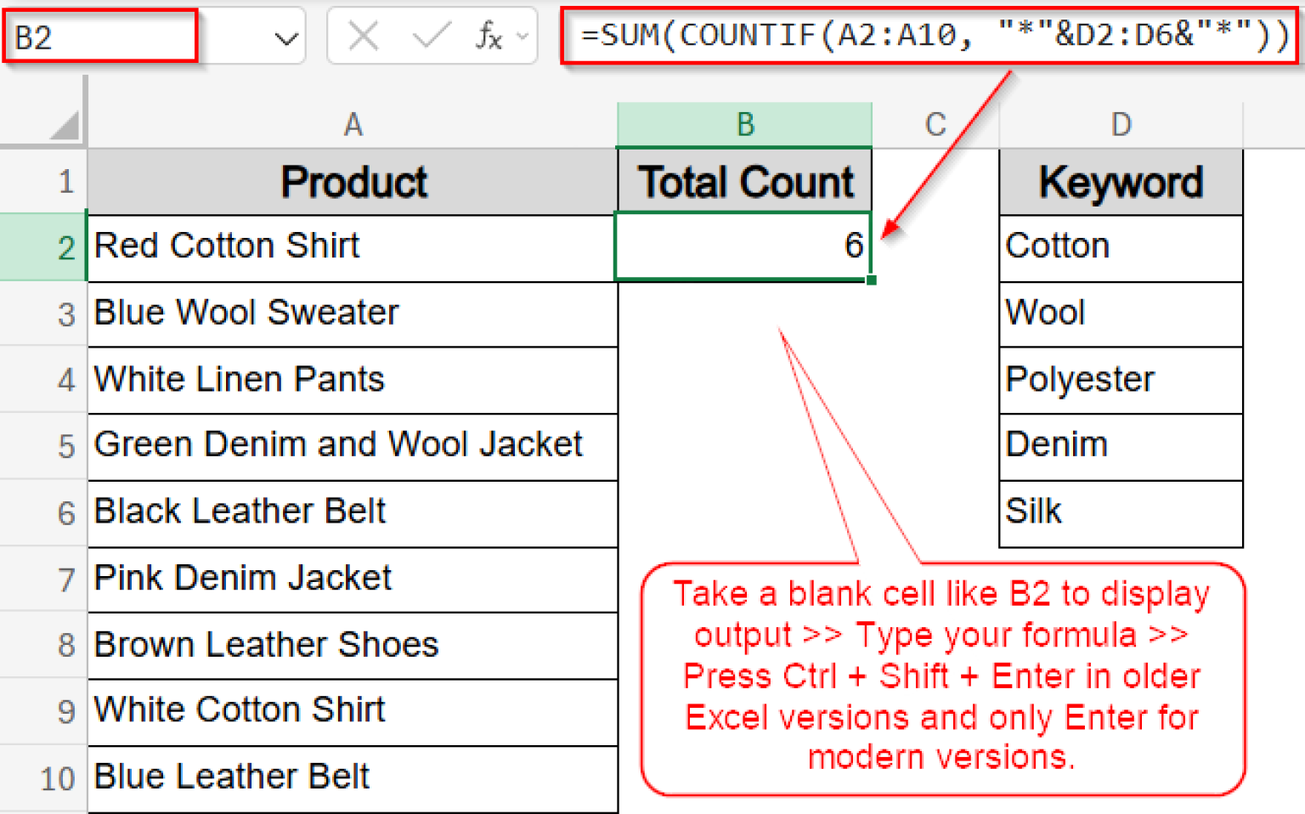Click the Cancel (X) icon in formula bar
The height and width of the screenshot is (814, 1305).
(x=364, y=36)
